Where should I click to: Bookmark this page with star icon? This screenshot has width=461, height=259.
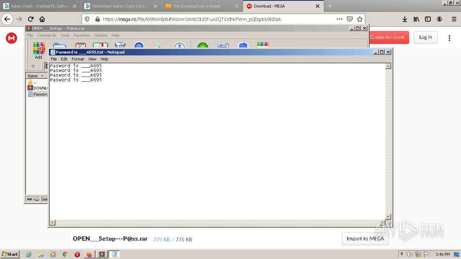click(x=359, y=19)
